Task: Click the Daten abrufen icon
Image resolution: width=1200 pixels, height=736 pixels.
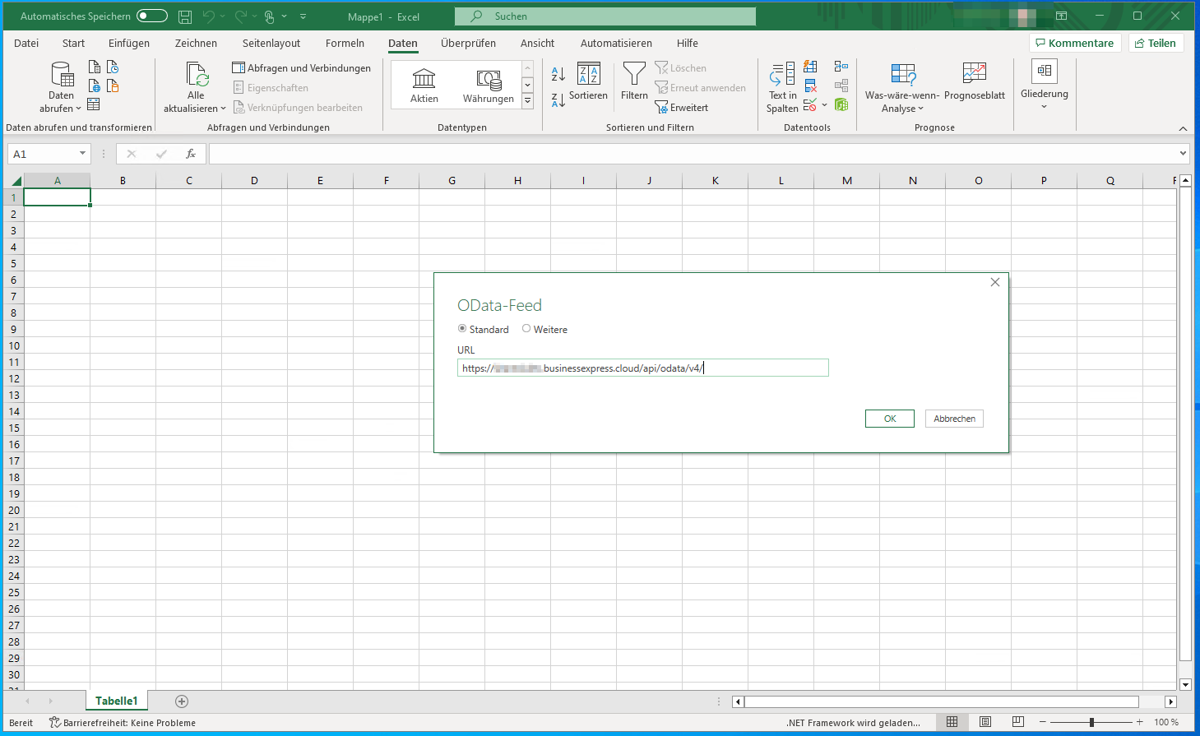Action: [62, 75]
